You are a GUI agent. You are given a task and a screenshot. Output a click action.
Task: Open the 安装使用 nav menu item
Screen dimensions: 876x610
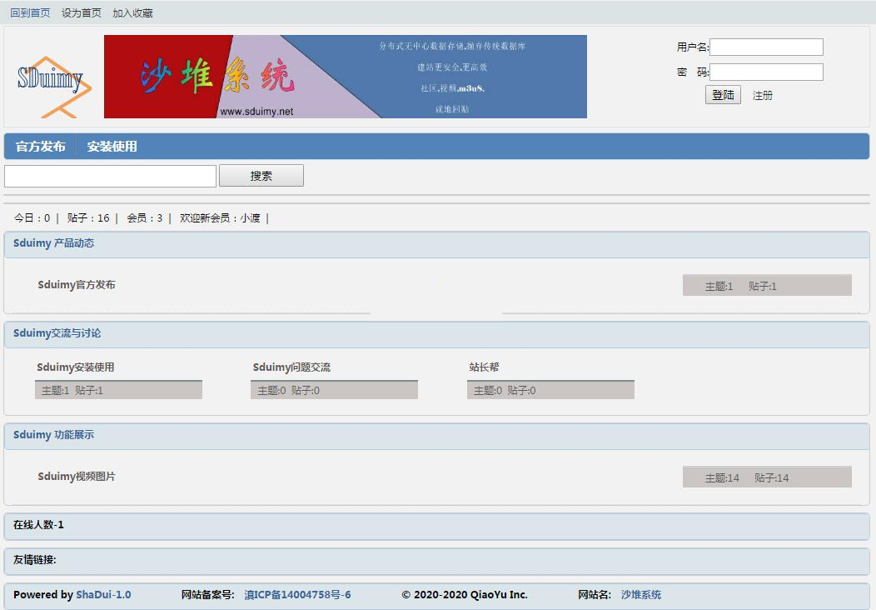(112, 147)
